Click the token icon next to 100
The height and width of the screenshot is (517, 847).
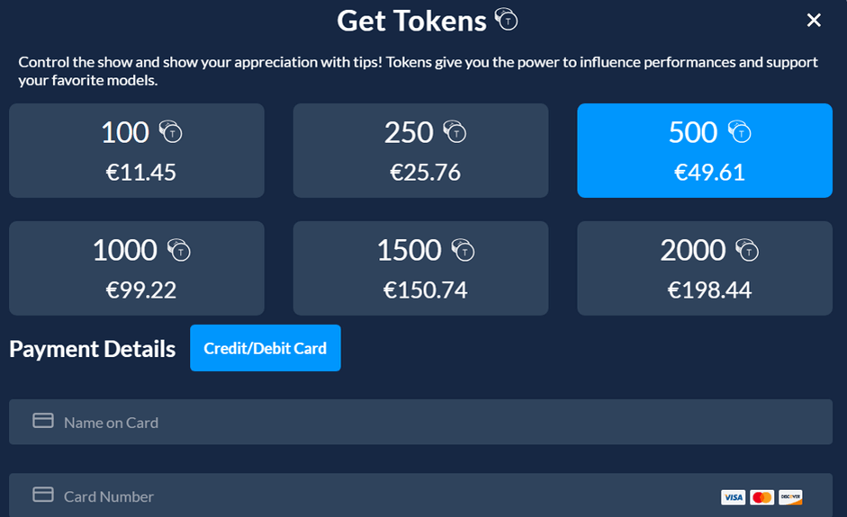pyautogui.click(x=170, y=133)
